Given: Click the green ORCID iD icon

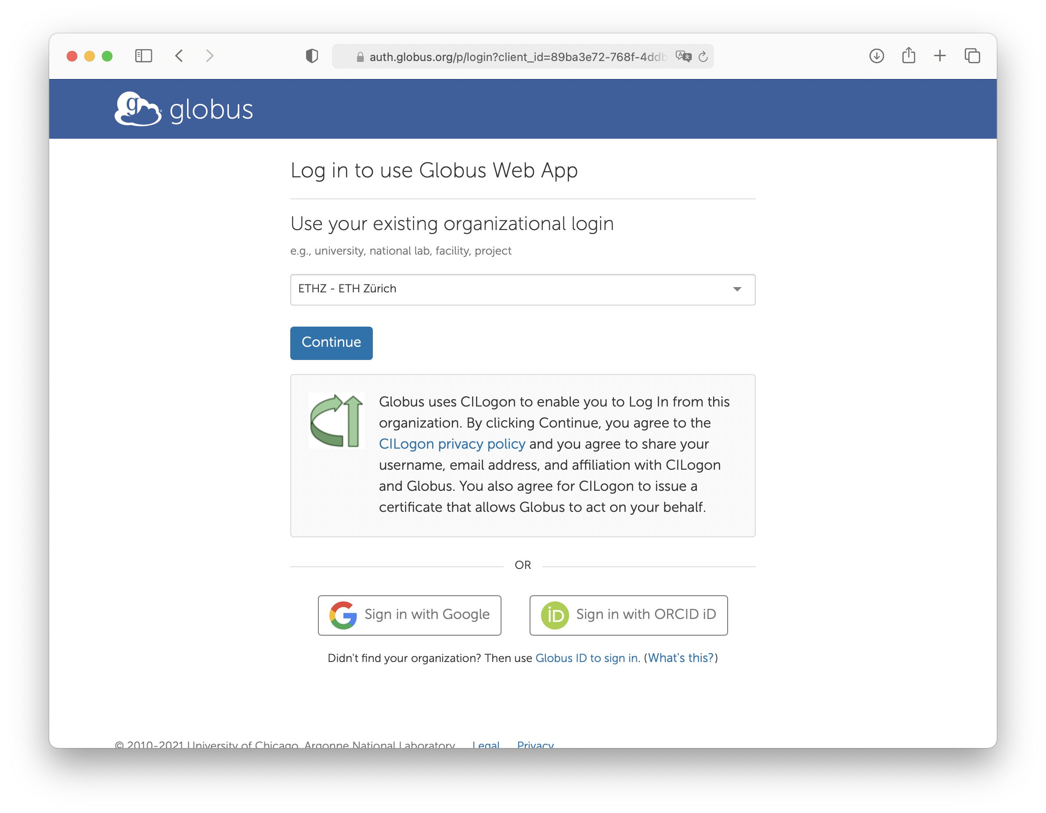Looking at the screenshot, I should point(555,615).
